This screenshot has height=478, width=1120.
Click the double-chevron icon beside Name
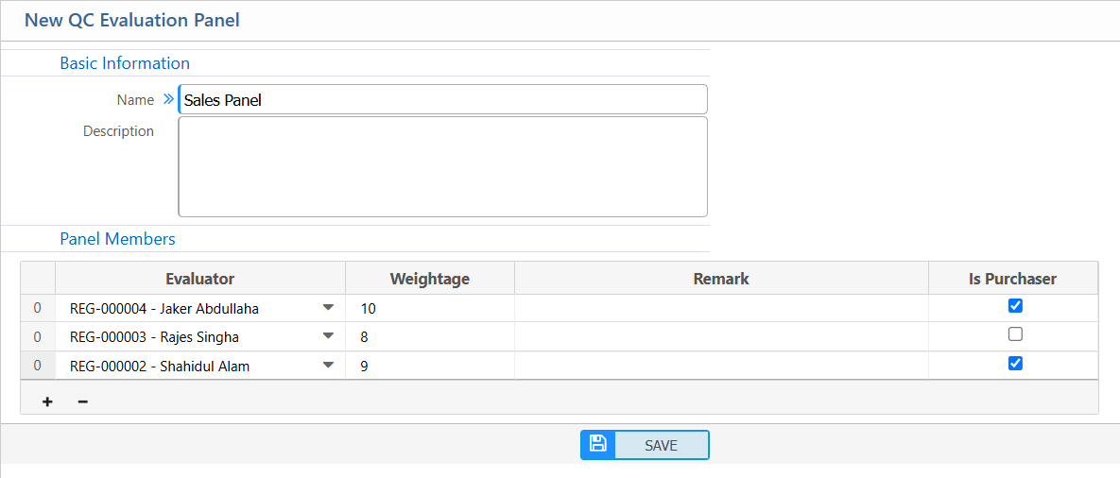pos(168,99)
